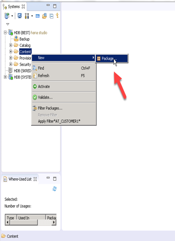
Task: Select the Backup tree item
Action: tap(24, 39)
